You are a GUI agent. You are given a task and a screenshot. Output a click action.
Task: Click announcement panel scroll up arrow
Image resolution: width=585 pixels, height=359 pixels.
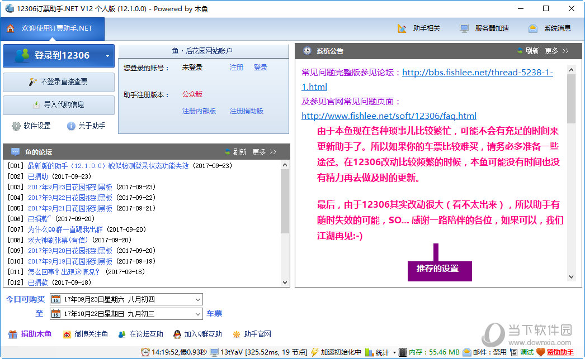pyautogui.click(x=571, y=70)
